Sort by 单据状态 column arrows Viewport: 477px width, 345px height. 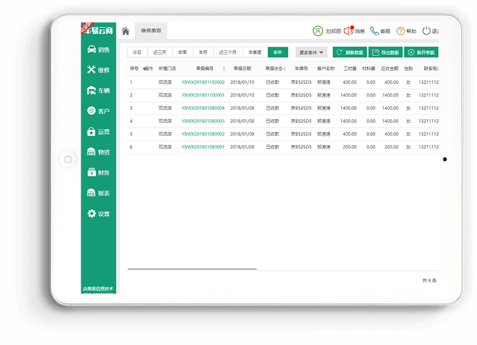285,69
